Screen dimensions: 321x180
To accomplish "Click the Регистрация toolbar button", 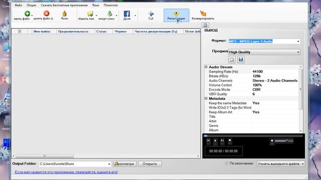I will click(176, 15).
